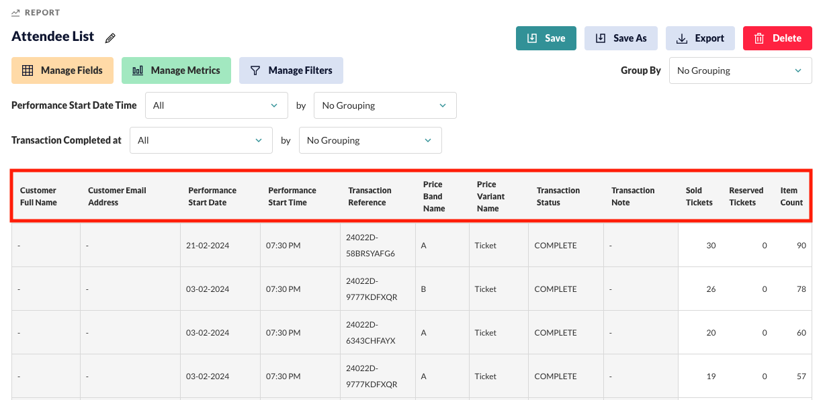Click sold tickets value 20

(711, 333)
